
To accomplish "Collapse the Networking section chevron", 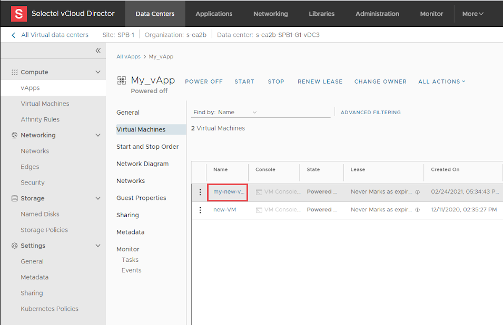I will tap(98, 135).
